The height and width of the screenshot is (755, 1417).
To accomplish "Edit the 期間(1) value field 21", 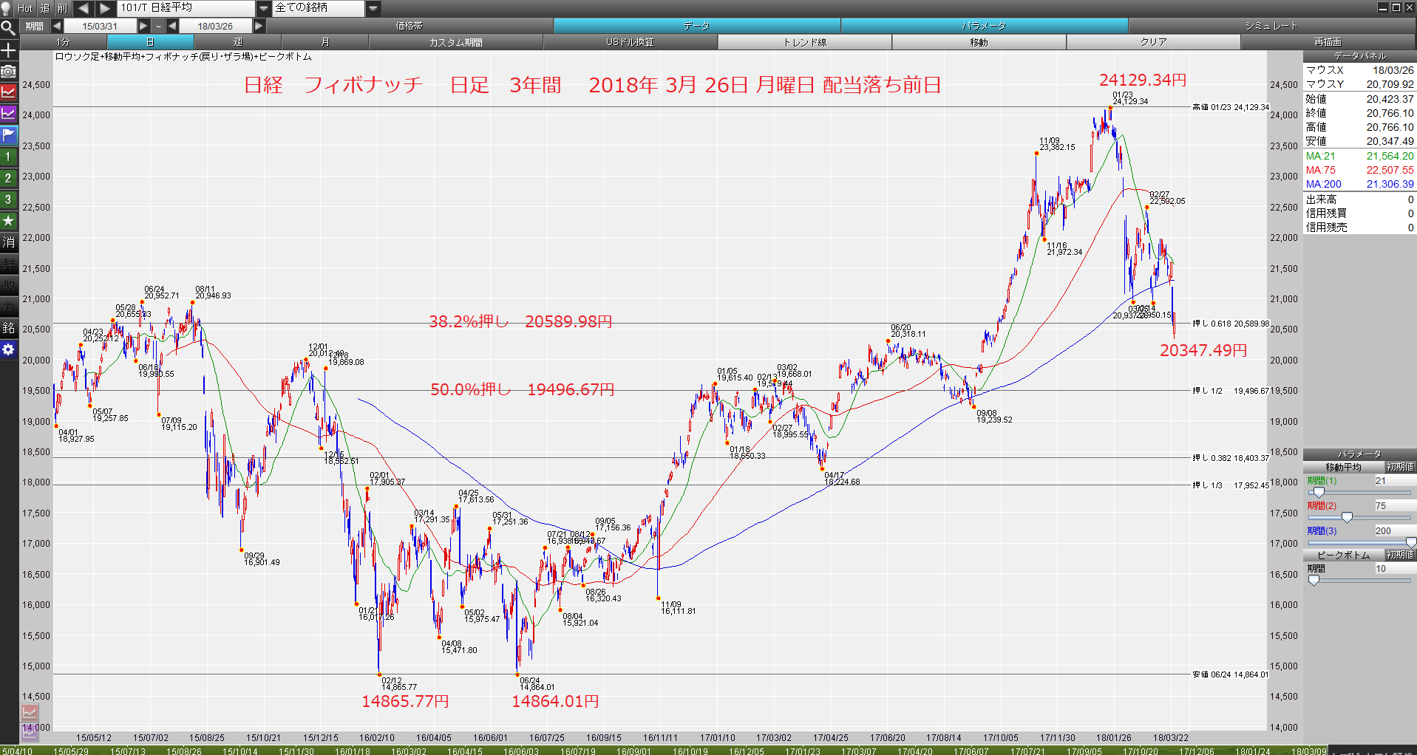I will click(x=1395, y=481).
